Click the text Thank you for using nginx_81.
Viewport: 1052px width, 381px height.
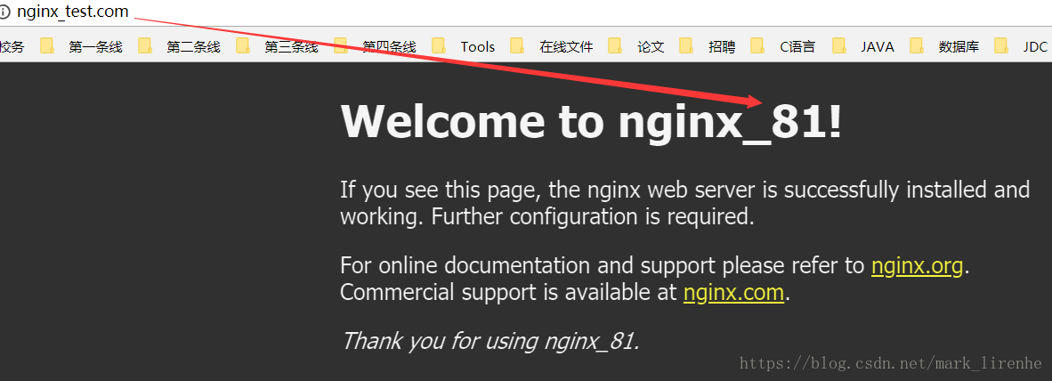490,341
